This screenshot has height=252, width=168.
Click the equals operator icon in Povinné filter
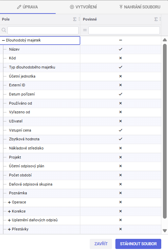click(85, 30)
